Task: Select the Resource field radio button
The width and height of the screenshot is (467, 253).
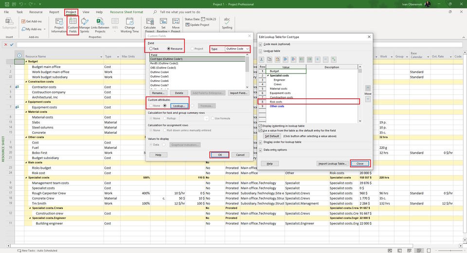Action: click(x=169, y=49)
